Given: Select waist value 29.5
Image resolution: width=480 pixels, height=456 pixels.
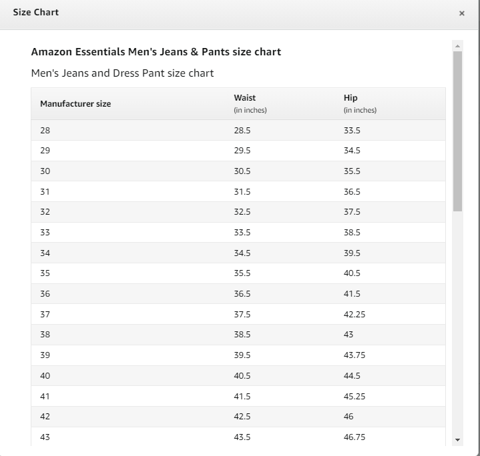Looking at the screenshot, I should click(242, 151).
